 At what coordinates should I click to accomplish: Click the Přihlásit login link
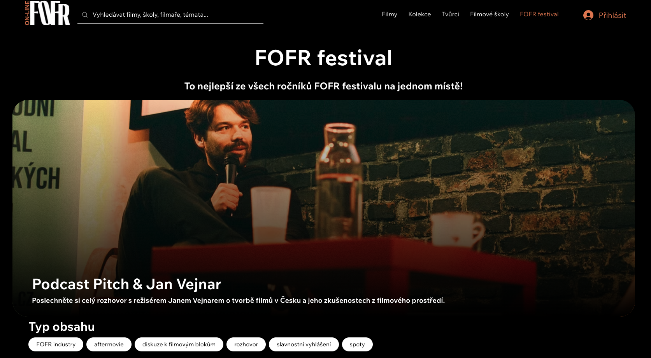point(612,16)
